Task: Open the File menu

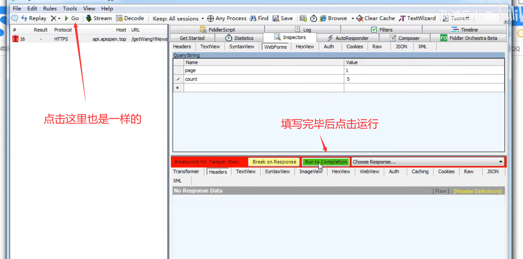Action: pyautogui.click(x=17, y=9)
